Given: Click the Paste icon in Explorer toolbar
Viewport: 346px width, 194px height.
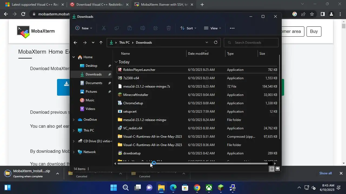Looking at the screenshot, I should (129, 28).
